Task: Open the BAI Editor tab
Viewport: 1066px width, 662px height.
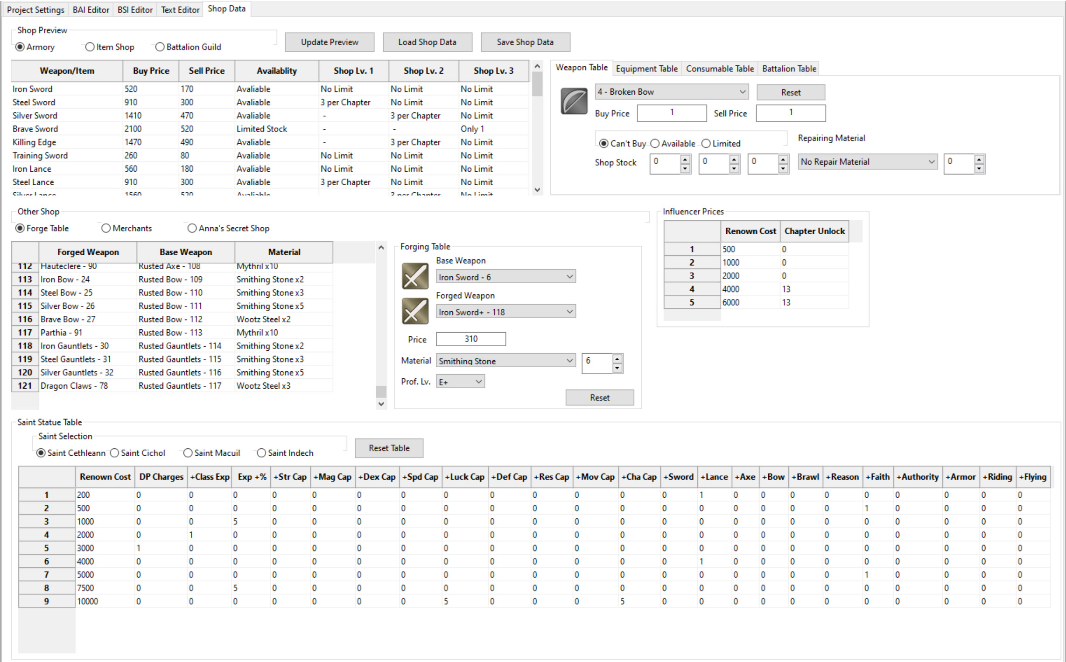Action: [90, 9]
